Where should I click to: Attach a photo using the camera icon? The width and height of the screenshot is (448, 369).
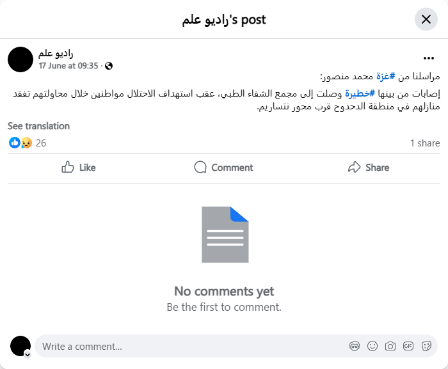click(390, 346)
